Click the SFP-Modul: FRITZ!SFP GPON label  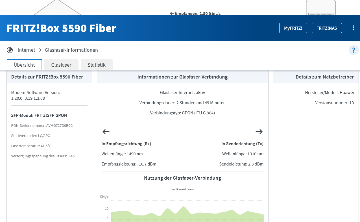click(x=39, y=115)
